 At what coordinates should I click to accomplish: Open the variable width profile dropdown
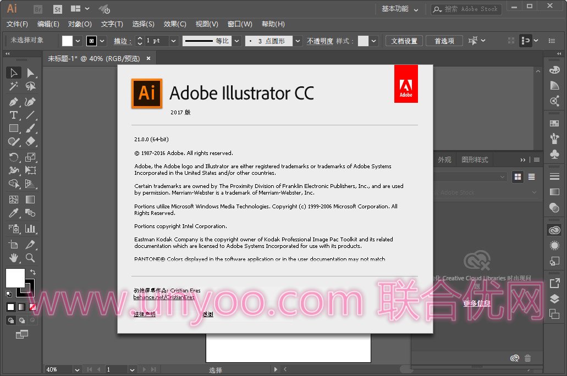tap(237, 41)
